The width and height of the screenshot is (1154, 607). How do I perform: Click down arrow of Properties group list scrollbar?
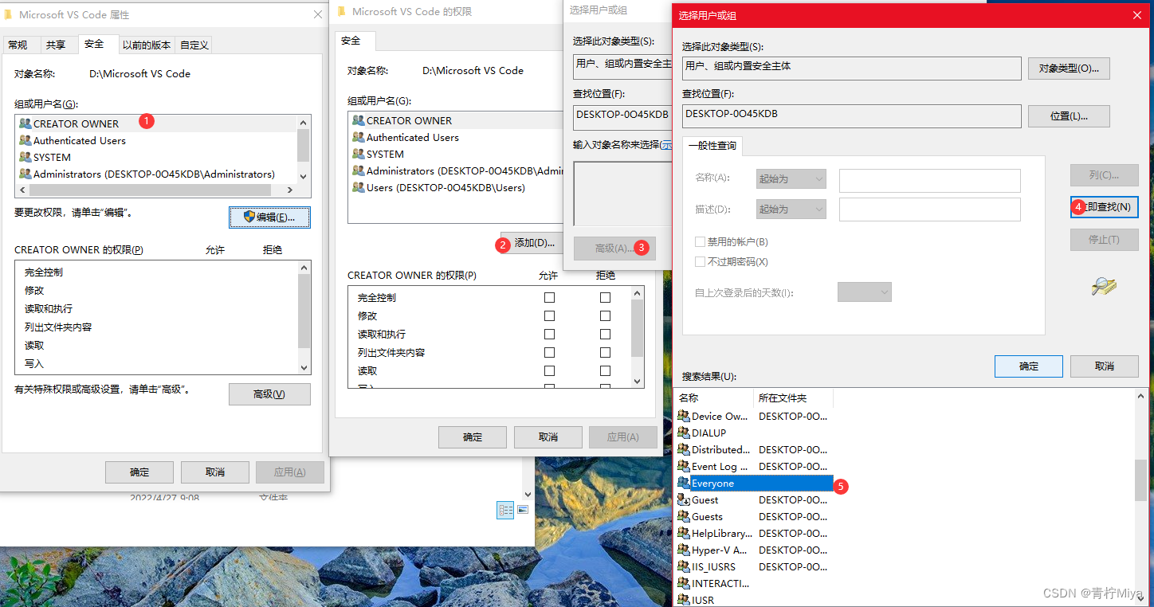coord(303,177)
